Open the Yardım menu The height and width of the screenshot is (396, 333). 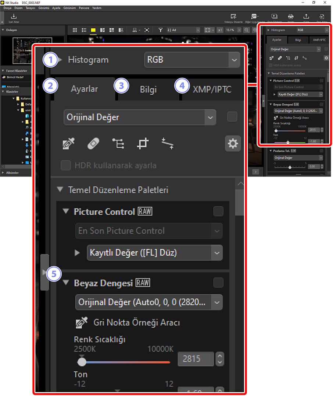tap(97, 8)
